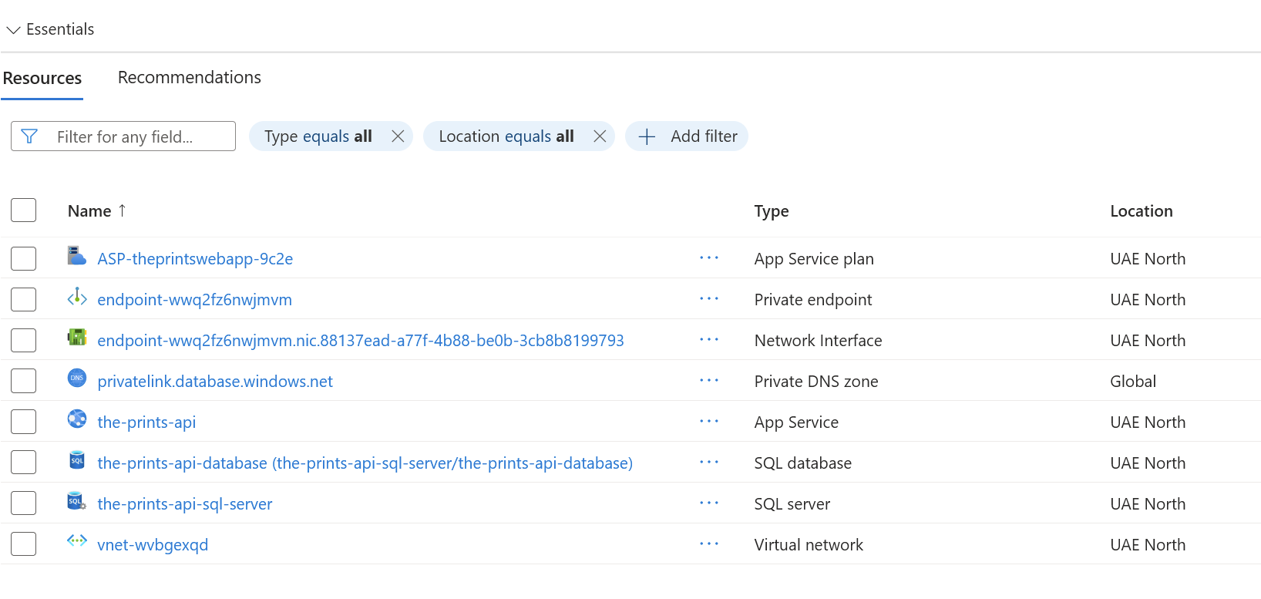Remove the Location equals all filter
This screenshot has width=1261, height=599.
600,136
